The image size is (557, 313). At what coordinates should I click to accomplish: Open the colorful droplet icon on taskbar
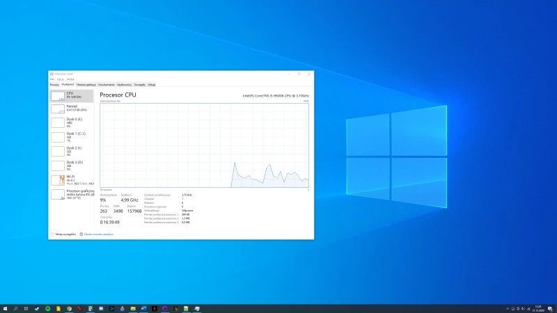coord(123,309)
